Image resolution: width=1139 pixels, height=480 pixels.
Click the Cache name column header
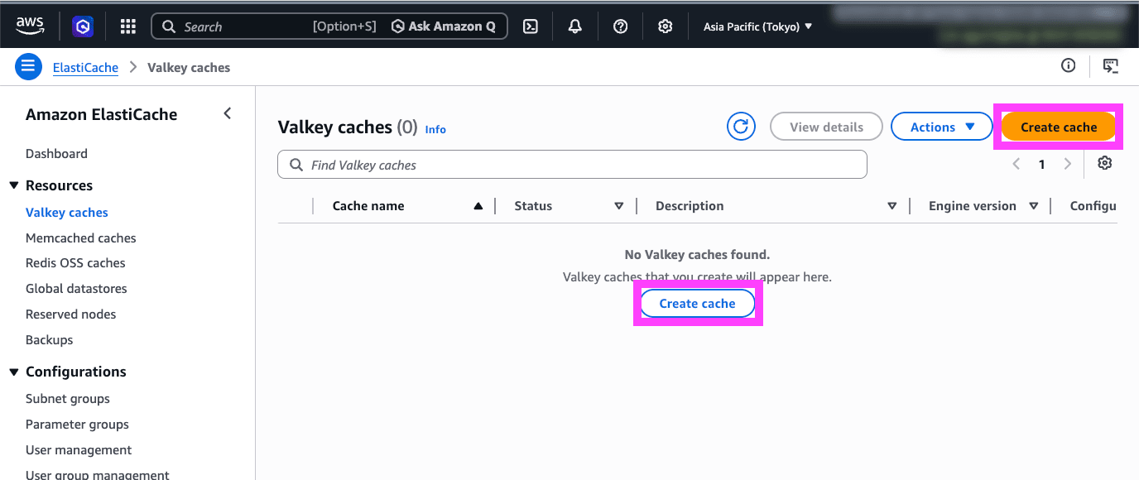368,206
